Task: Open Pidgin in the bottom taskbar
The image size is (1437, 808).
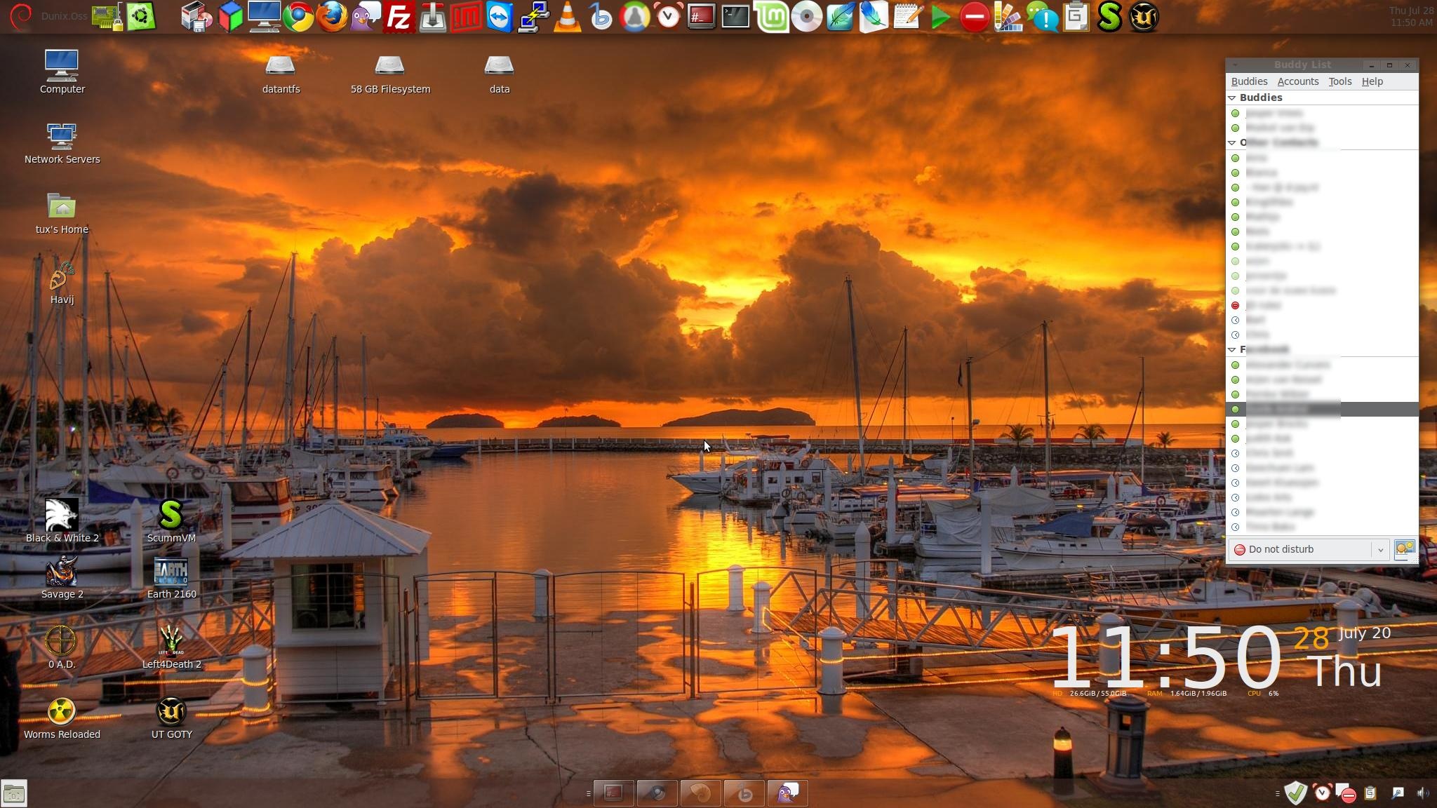Action: pos(787,793)
